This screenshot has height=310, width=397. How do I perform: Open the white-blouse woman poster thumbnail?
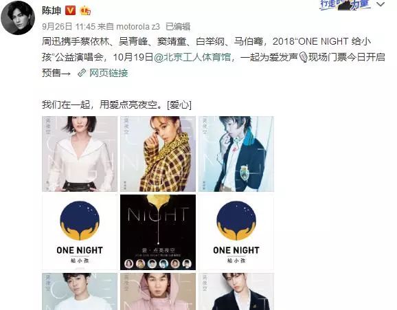click(x=80, y=154)
